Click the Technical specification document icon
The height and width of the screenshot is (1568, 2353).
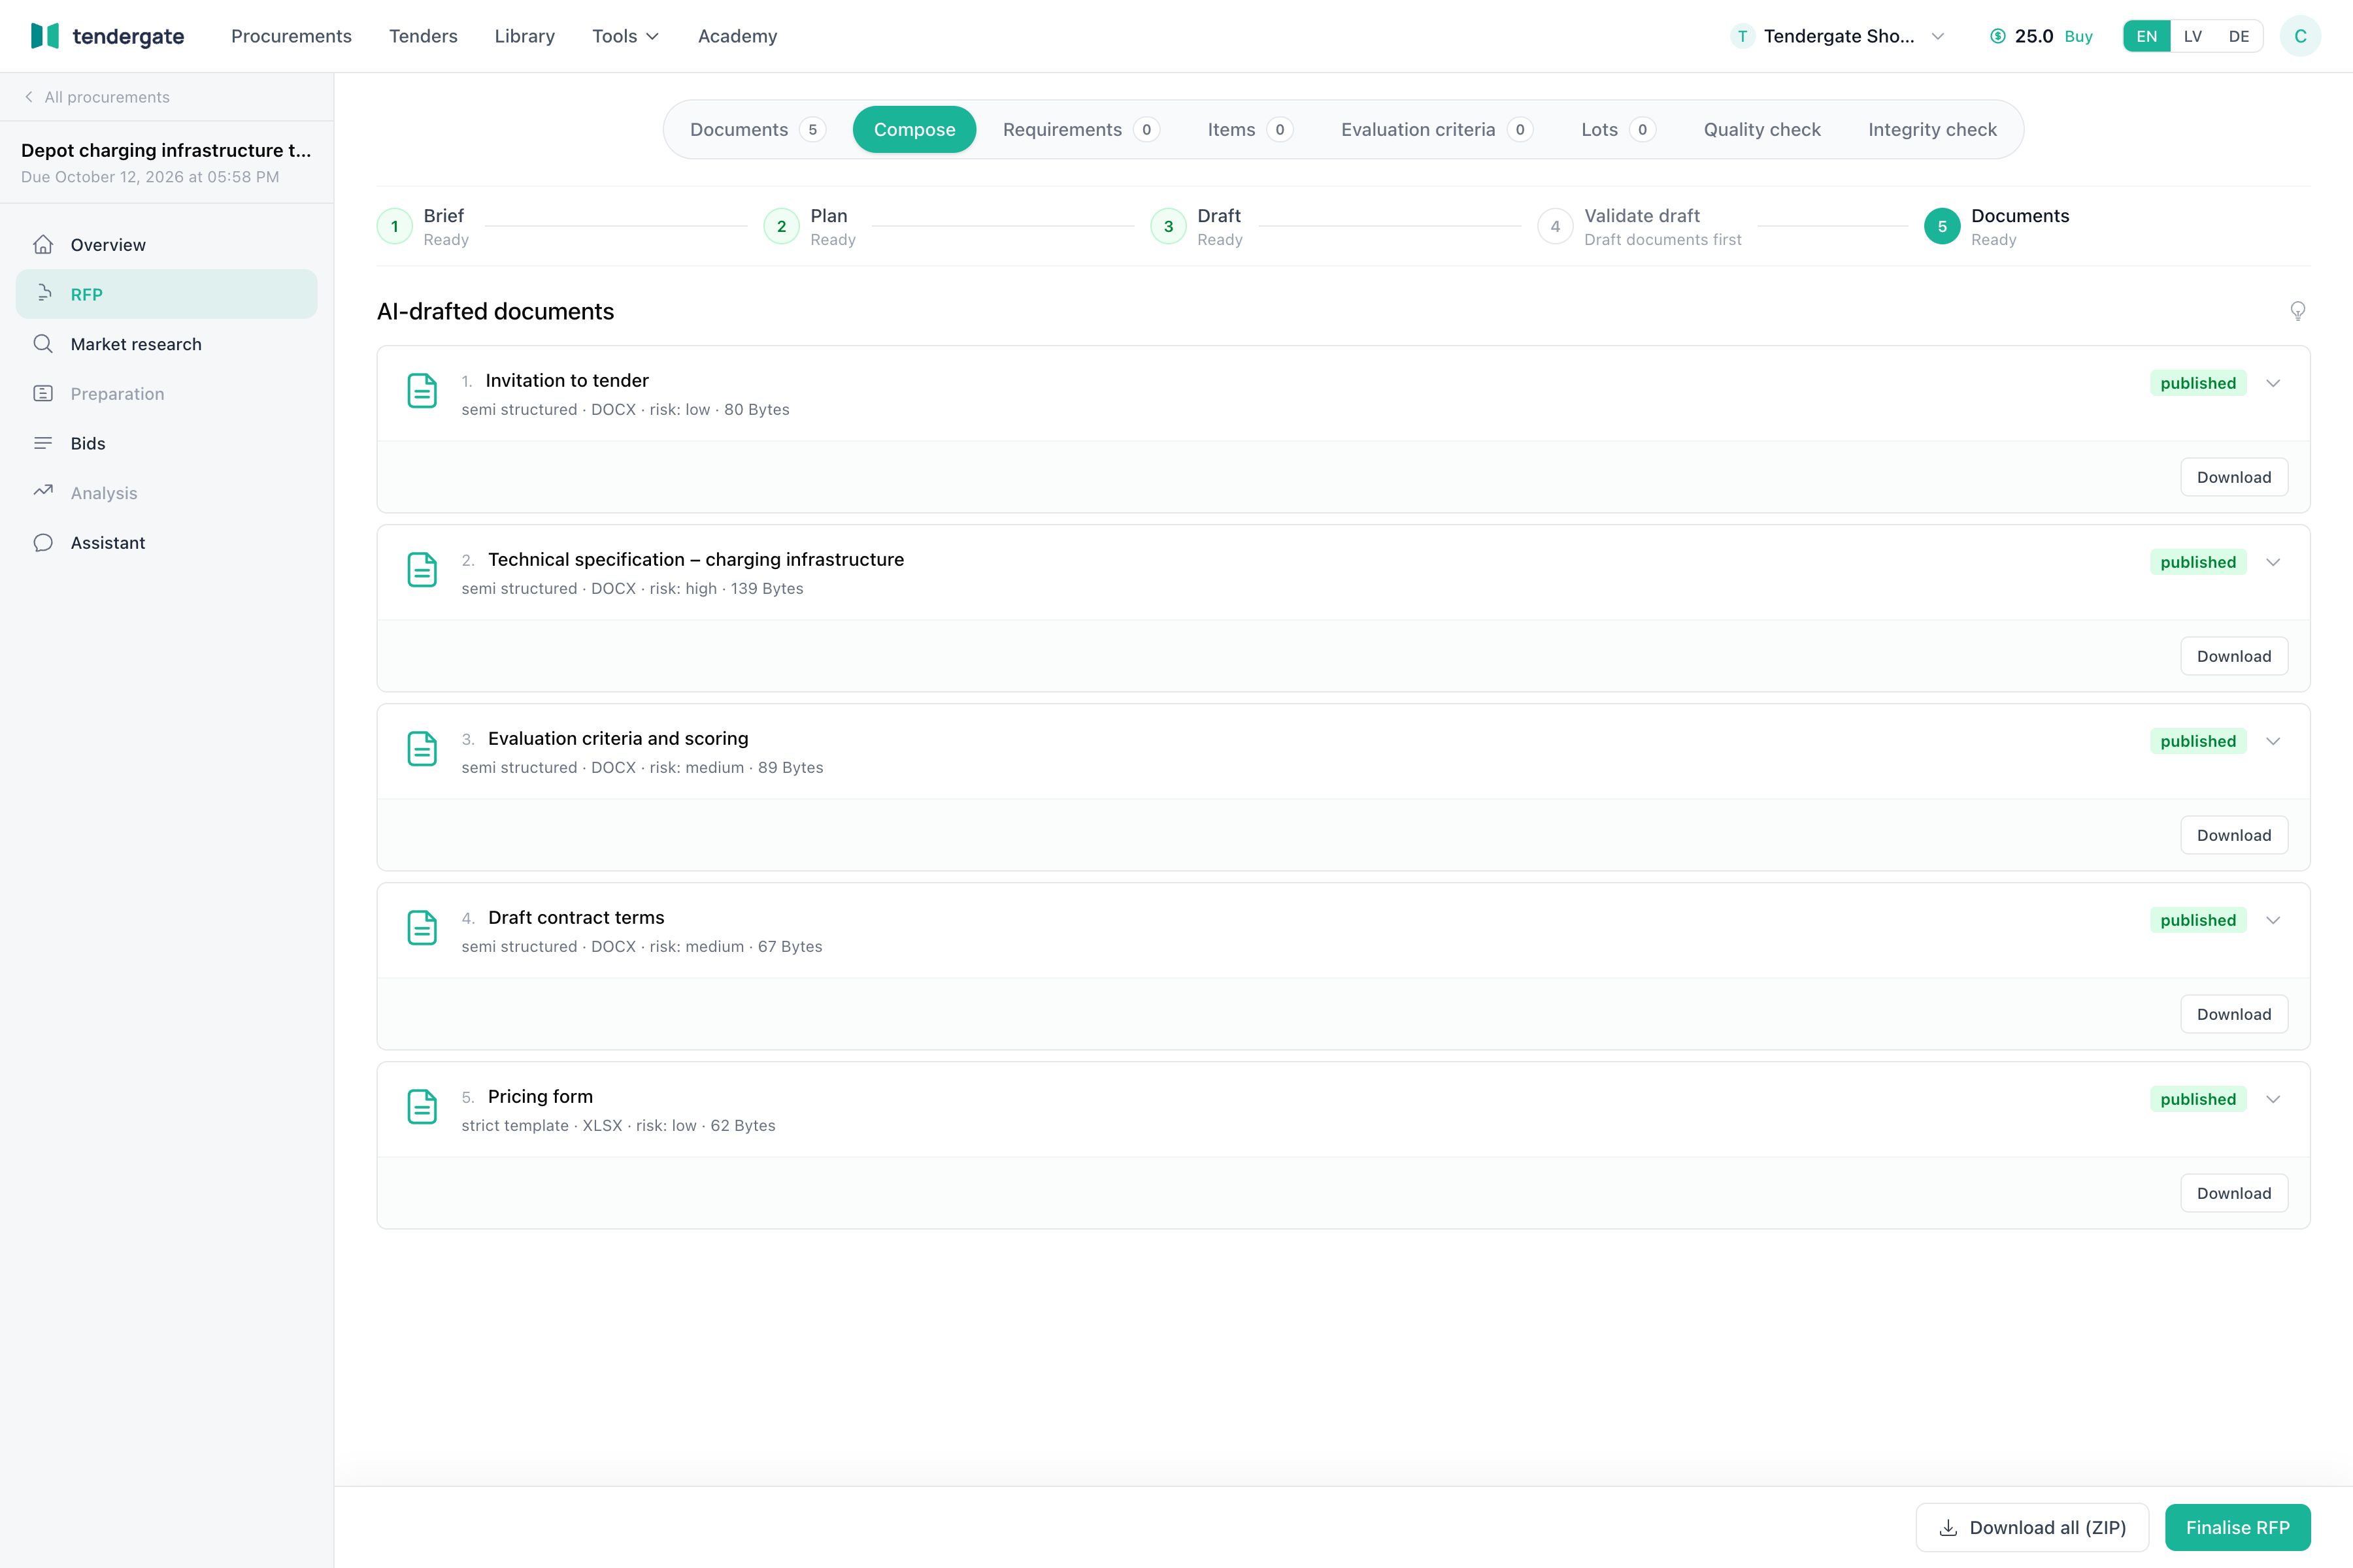point(422,569)
